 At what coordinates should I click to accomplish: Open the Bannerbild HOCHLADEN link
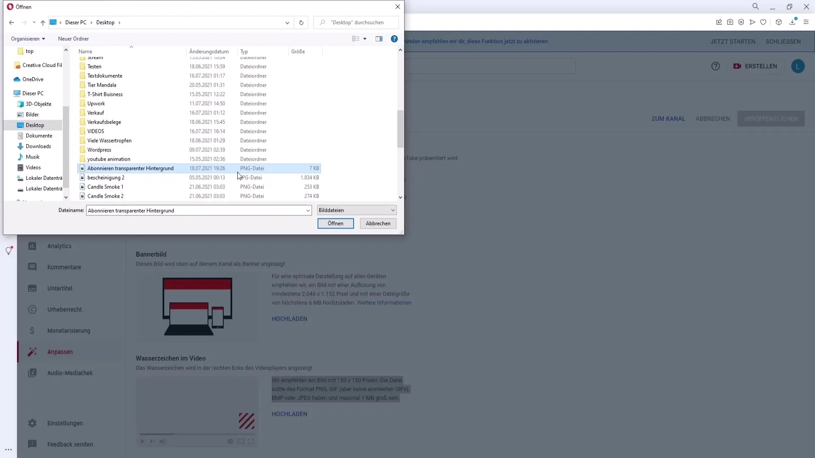coord(289,318)
